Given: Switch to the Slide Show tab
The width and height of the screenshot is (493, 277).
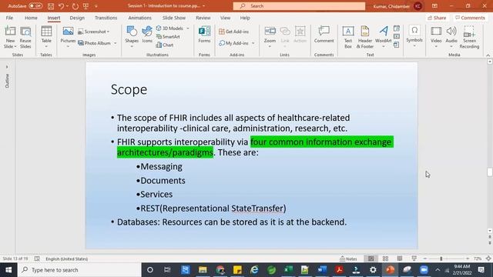Looking at the screenshot, I should point(174,18).
